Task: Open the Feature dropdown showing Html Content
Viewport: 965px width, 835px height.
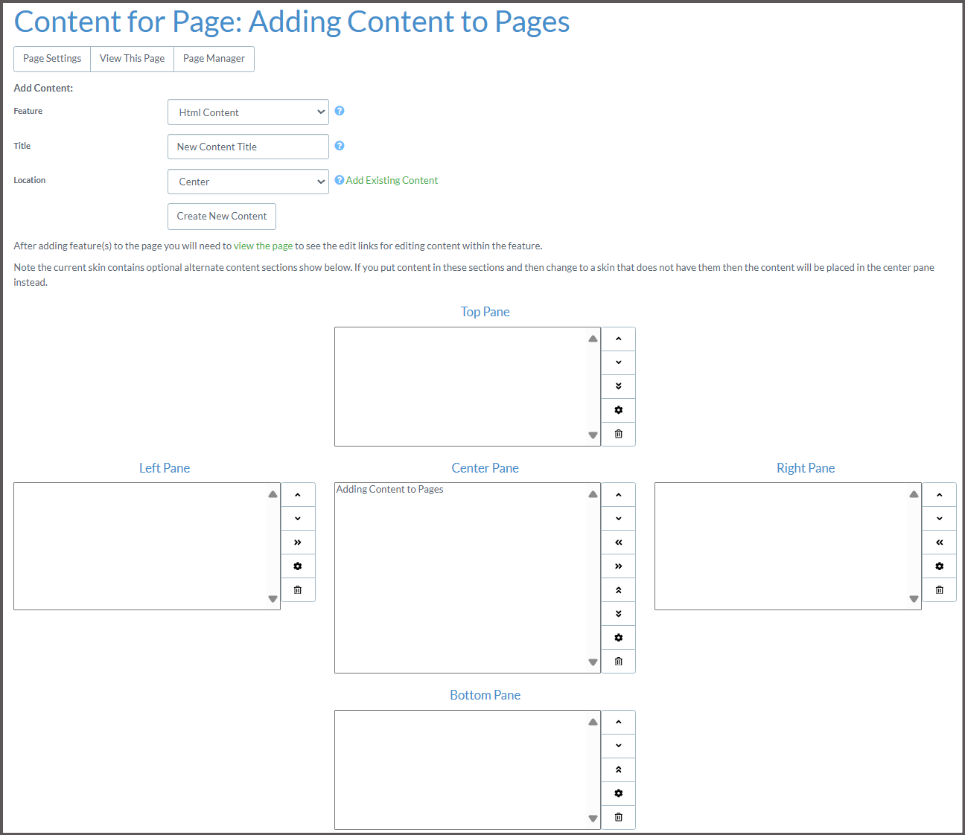Action: (x=248, y=112)
